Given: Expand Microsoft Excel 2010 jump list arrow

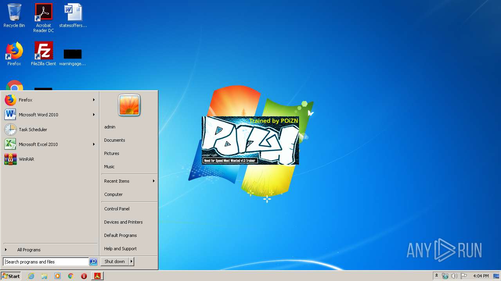Looking at the screenshot, I should 94,144.
